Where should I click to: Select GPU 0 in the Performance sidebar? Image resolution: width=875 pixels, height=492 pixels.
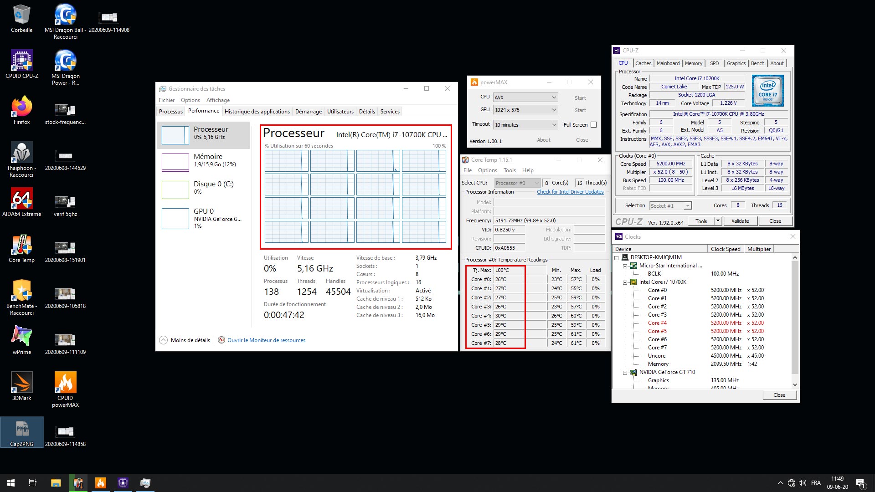(204, 218)
